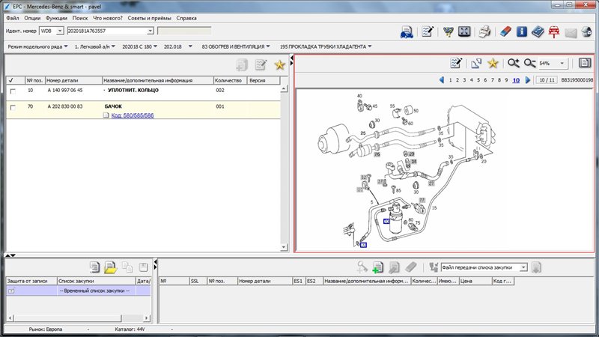Open the Код: 580/585/586 link
The width and height of the screenshot is (599, 337).
coord(133,116)
